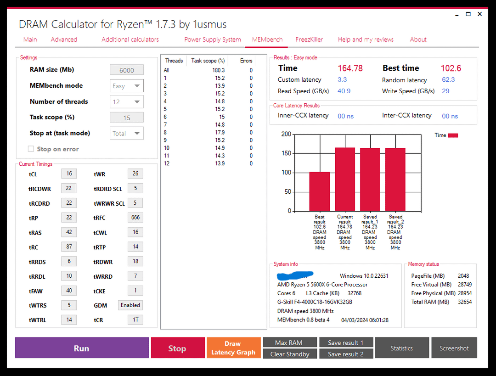Click Save result 2 button
The image size is (496, 376).
(x=346, y=354)
